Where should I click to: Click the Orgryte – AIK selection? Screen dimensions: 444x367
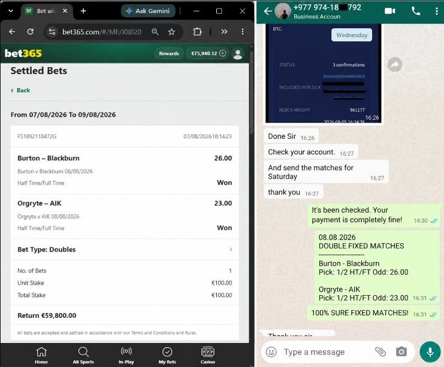[40, 203]
